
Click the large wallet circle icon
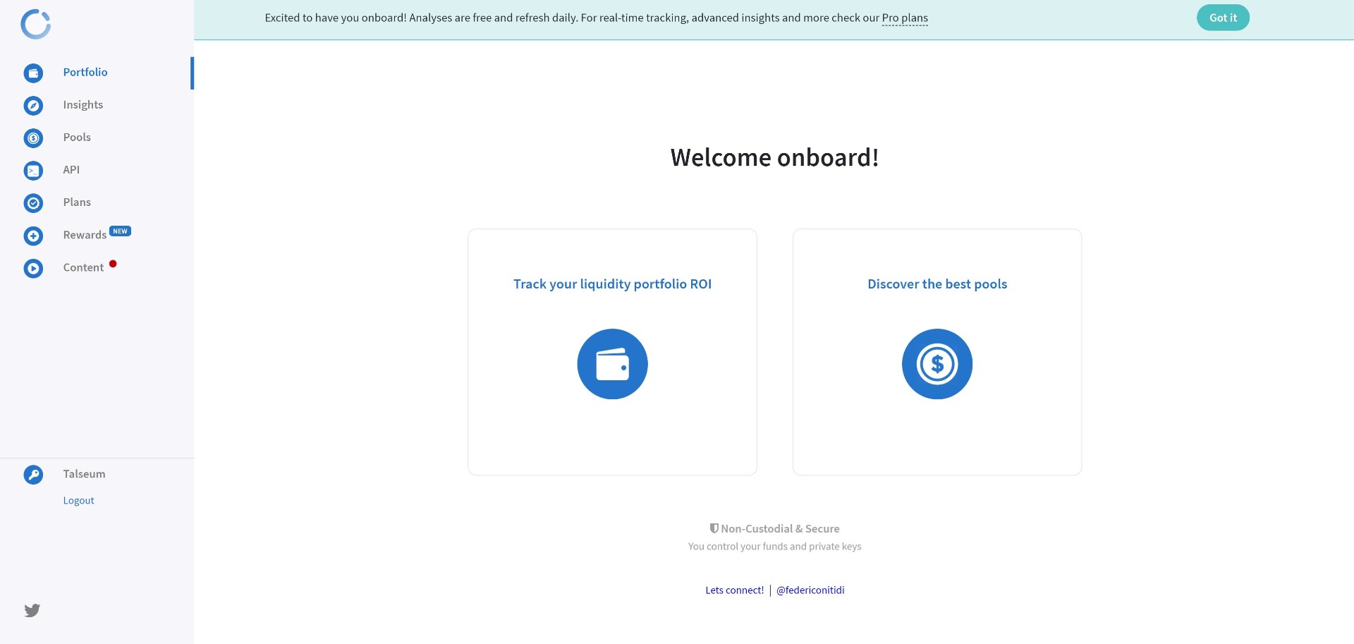(612, 364)
